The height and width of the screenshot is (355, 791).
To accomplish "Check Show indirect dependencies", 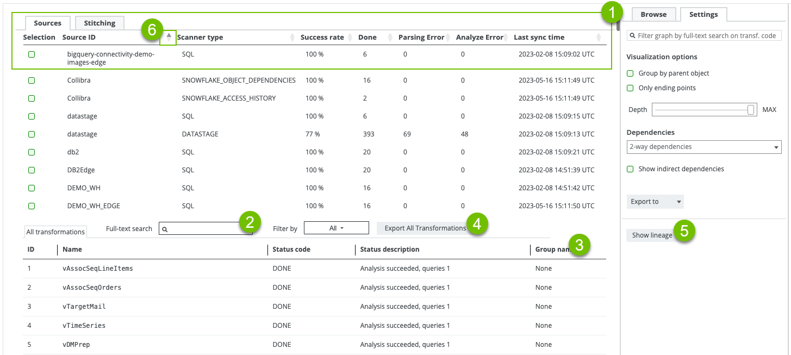I will [630, 169].
